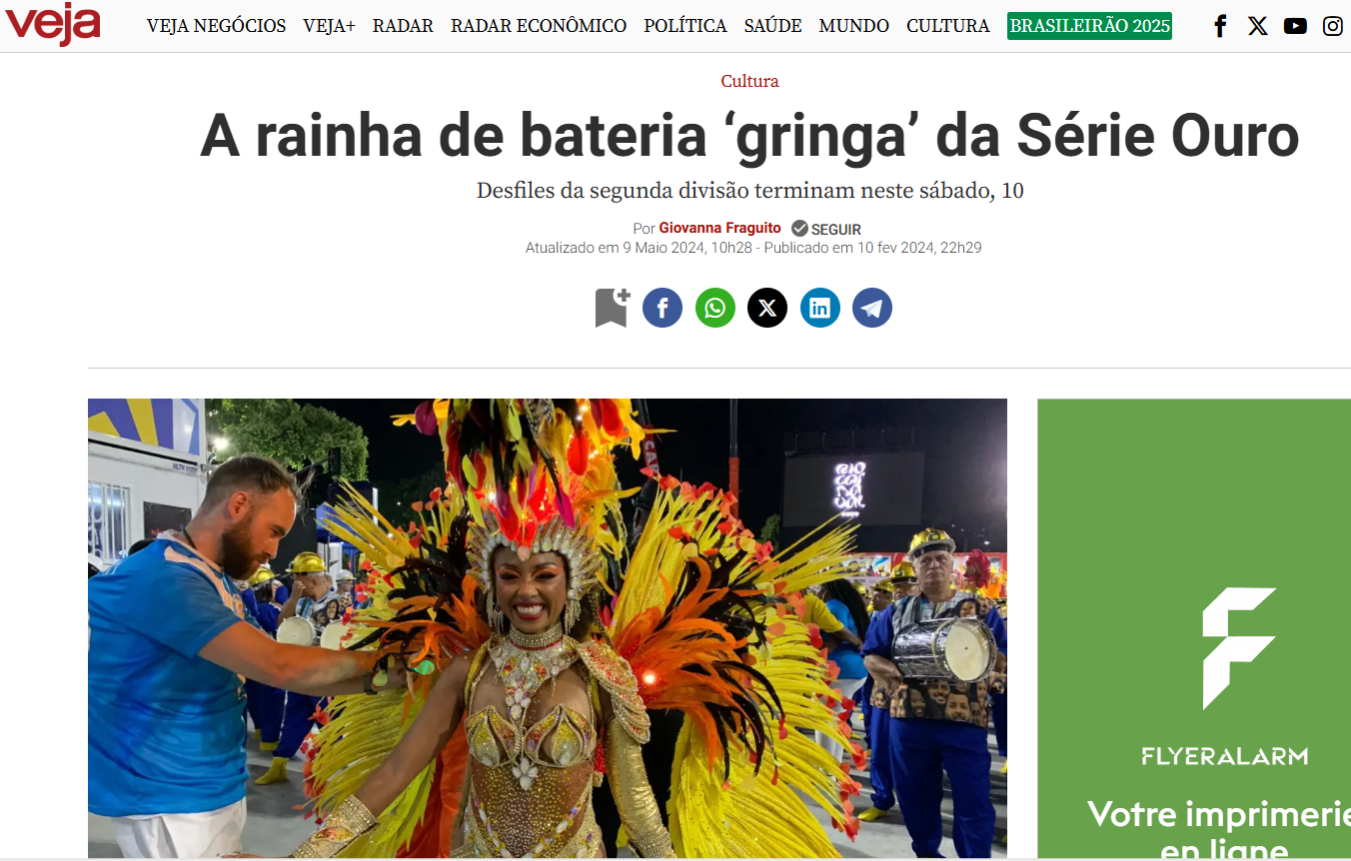Open Veja's YouTube channel icon

pyautogui.click(x=1295, y=26)
